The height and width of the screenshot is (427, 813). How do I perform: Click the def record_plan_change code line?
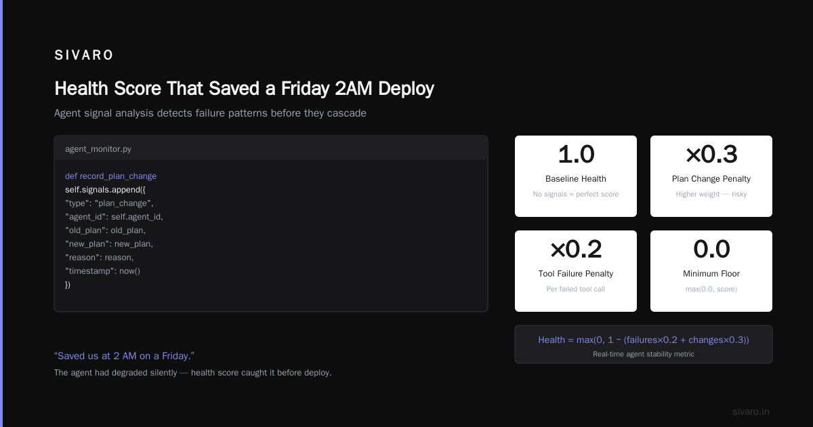[x=110, y=176]
